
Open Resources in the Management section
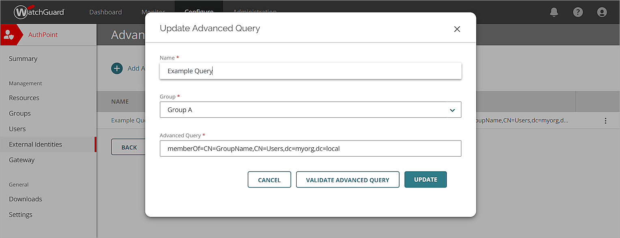24,98
